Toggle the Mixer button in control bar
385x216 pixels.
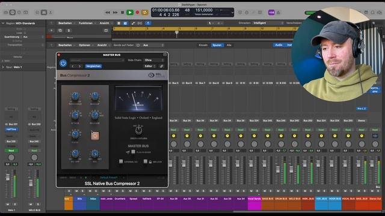[44, 12]
